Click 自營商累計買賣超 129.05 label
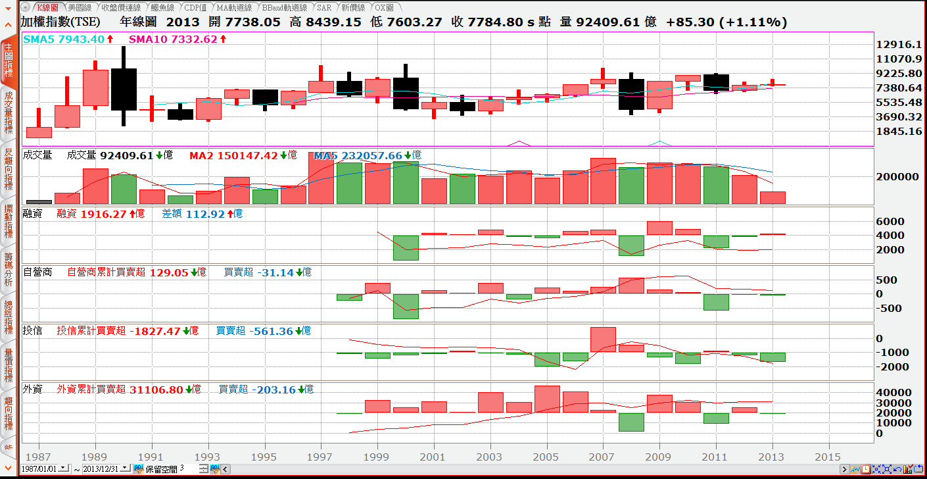 coord(128,272)
